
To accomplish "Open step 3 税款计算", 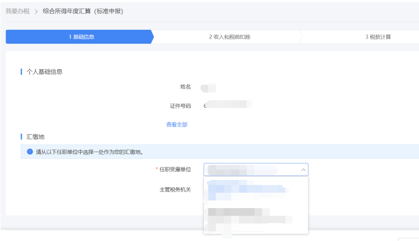I will [378, 37].
